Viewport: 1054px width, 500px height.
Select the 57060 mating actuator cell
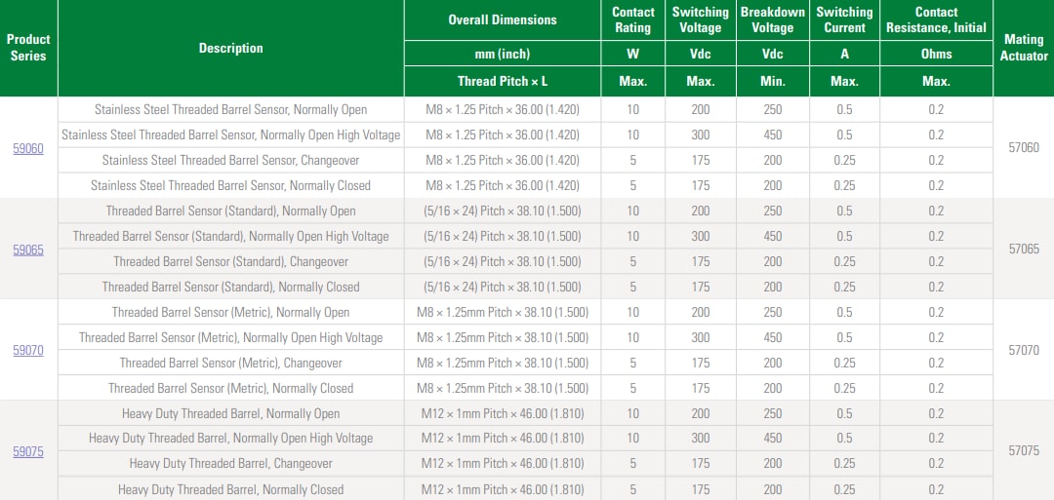[x=1023, y=148]
